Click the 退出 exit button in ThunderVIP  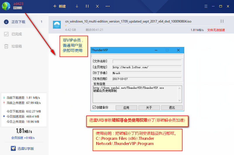172,108
